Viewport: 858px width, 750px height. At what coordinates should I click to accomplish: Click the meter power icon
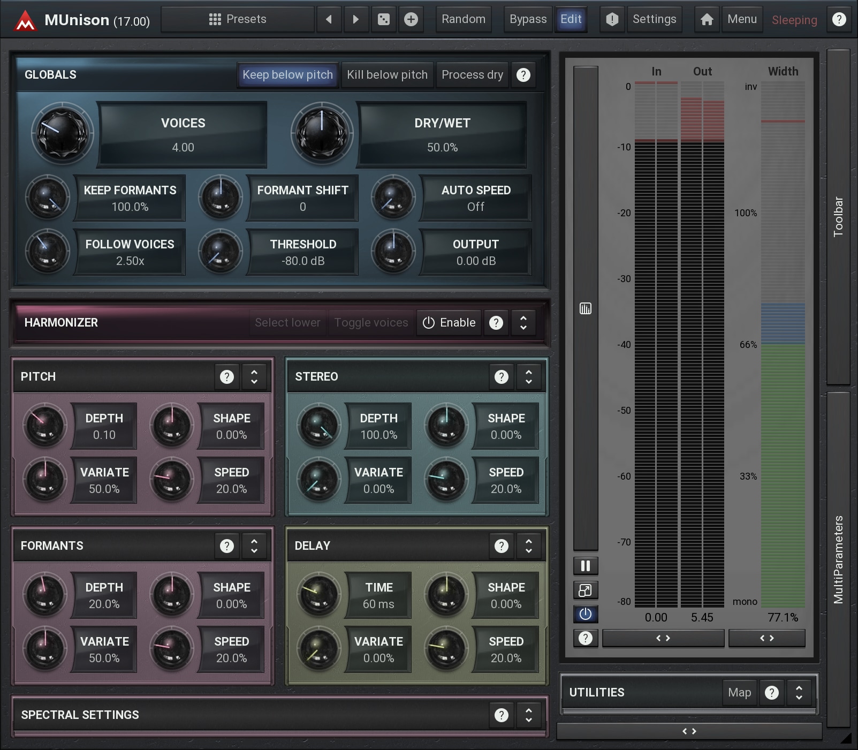click(x=585, y=614)
